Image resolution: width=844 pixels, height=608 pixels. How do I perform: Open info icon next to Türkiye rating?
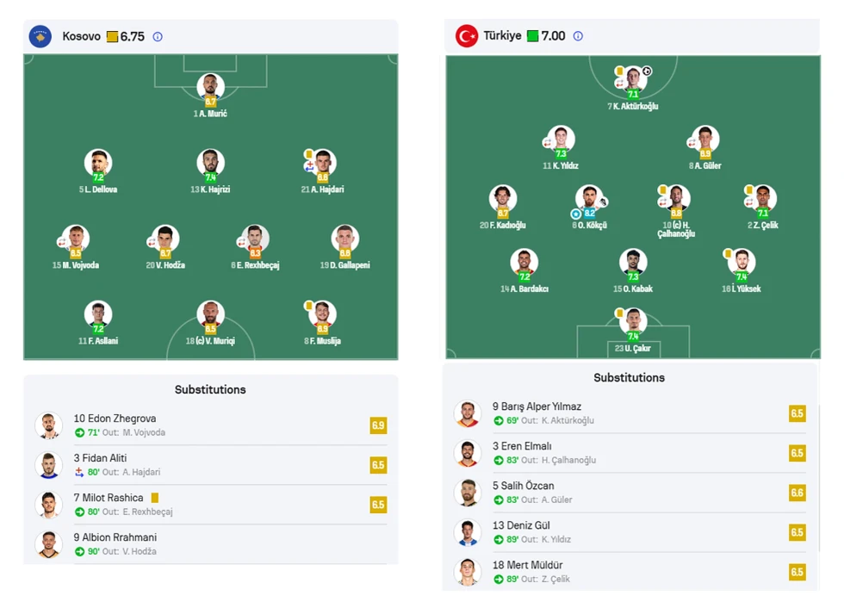578,36
